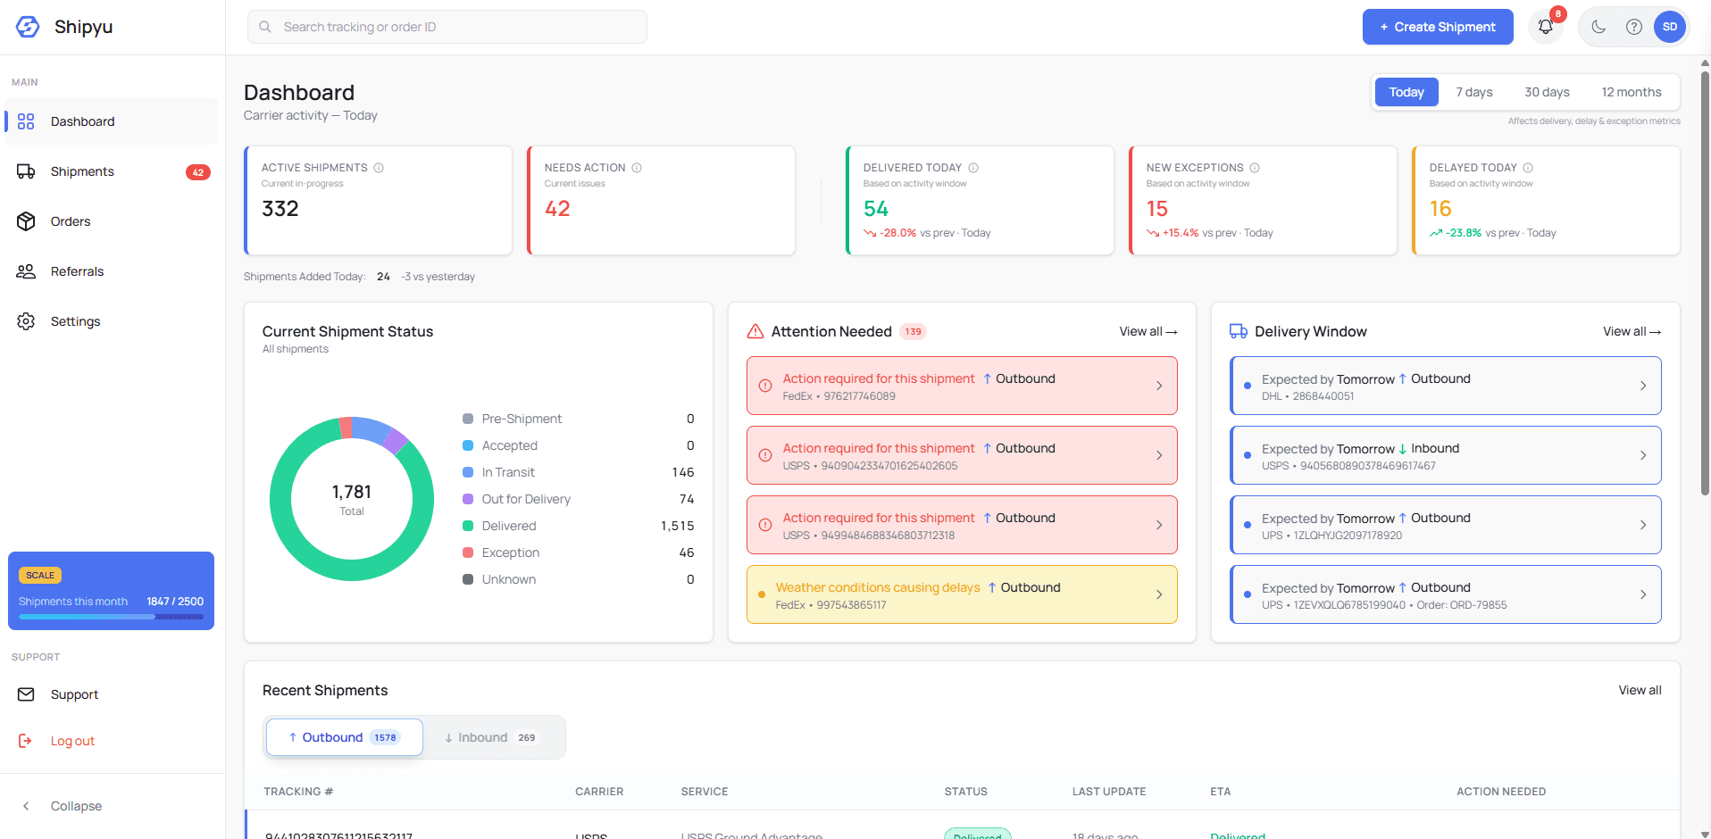Switch activity window to 30 days

coord(1547,92)
